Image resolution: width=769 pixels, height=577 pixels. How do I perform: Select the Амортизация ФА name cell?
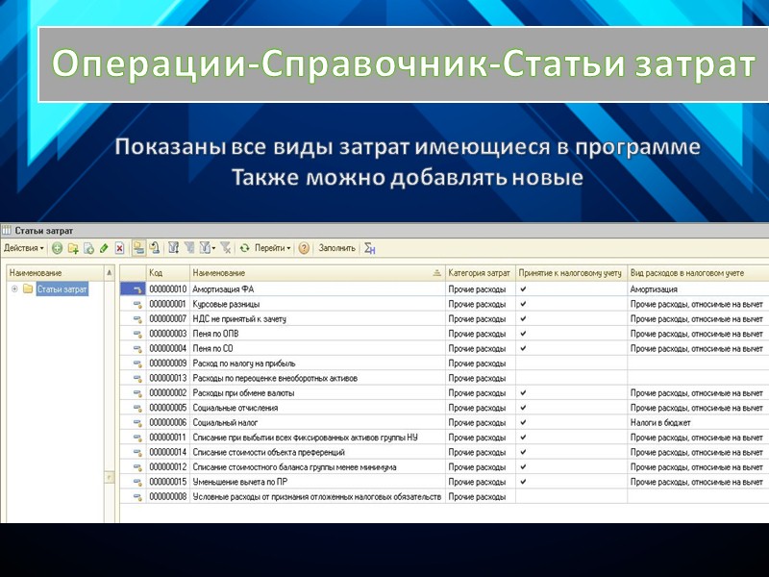[317, 289]
